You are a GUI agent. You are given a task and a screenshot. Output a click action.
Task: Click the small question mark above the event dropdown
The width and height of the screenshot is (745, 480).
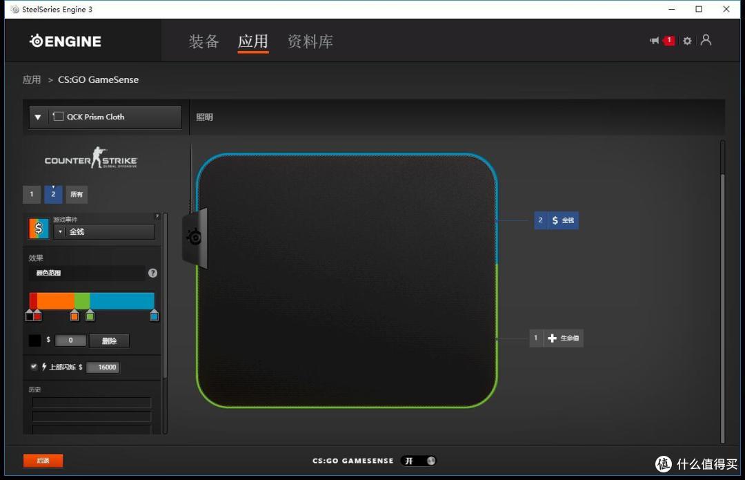157,216
